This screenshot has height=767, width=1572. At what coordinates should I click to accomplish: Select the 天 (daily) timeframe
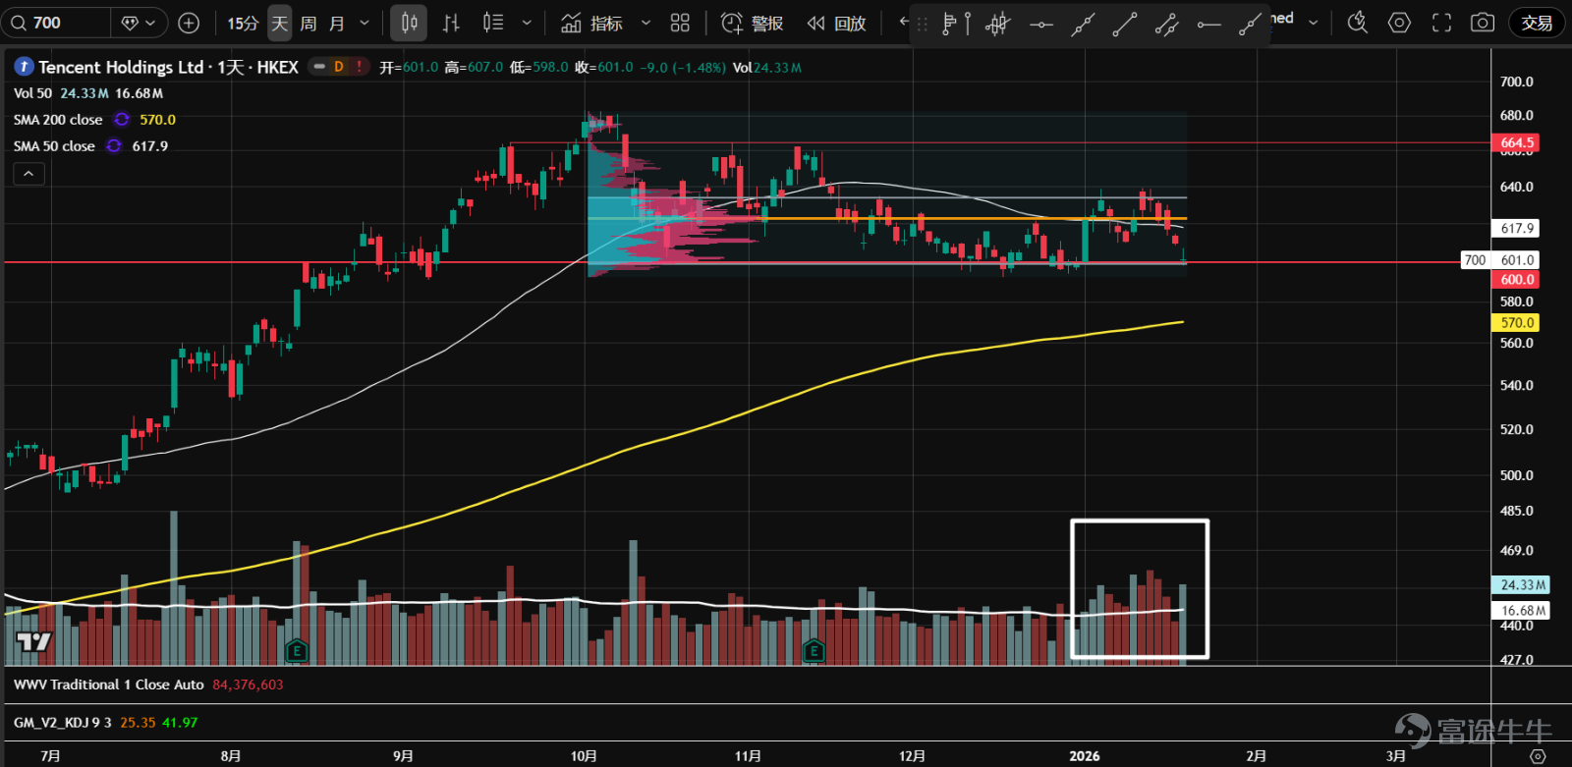click(x=280, y=23)
